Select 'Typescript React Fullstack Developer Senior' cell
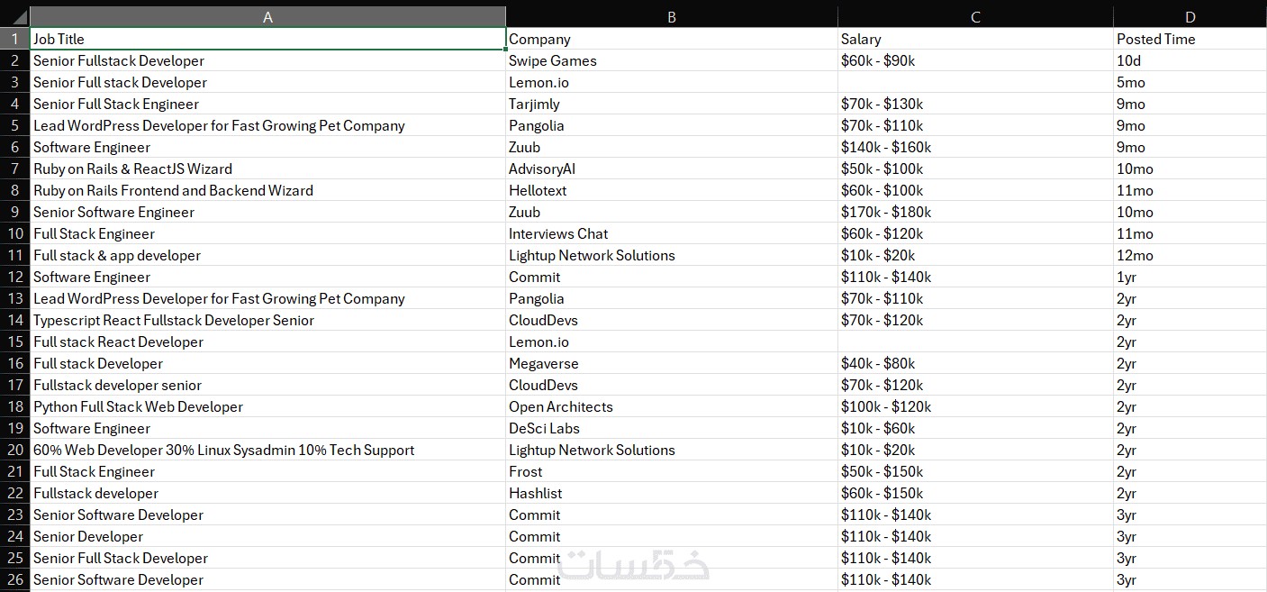 coord(267,320)
